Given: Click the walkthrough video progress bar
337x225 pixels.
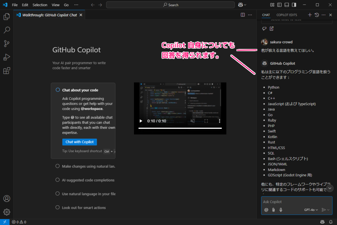Looking at the screenshot, I should point(180,128).
